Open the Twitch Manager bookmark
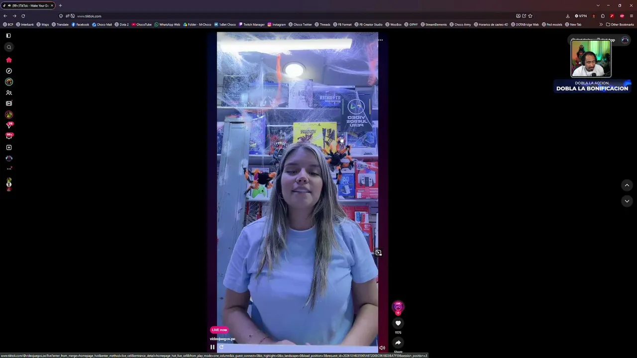Image resolution: width=637 pixels, height=358 pixels. point(252,24)
